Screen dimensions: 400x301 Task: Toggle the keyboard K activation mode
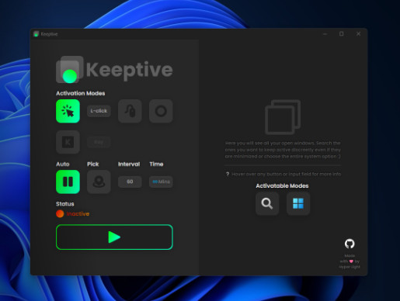click(68, 142)
